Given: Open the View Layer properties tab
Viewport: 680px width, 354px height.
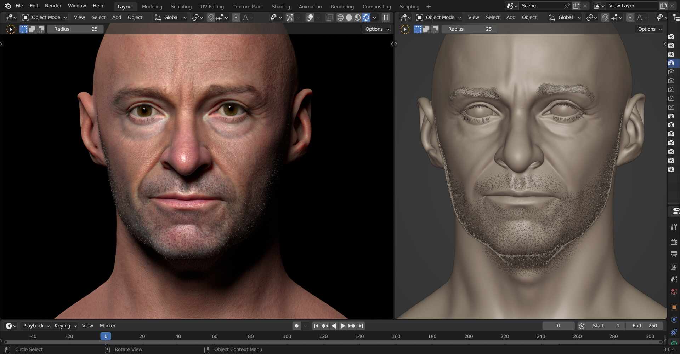Looking at the screenshot, I should click(x=674, y=267).
